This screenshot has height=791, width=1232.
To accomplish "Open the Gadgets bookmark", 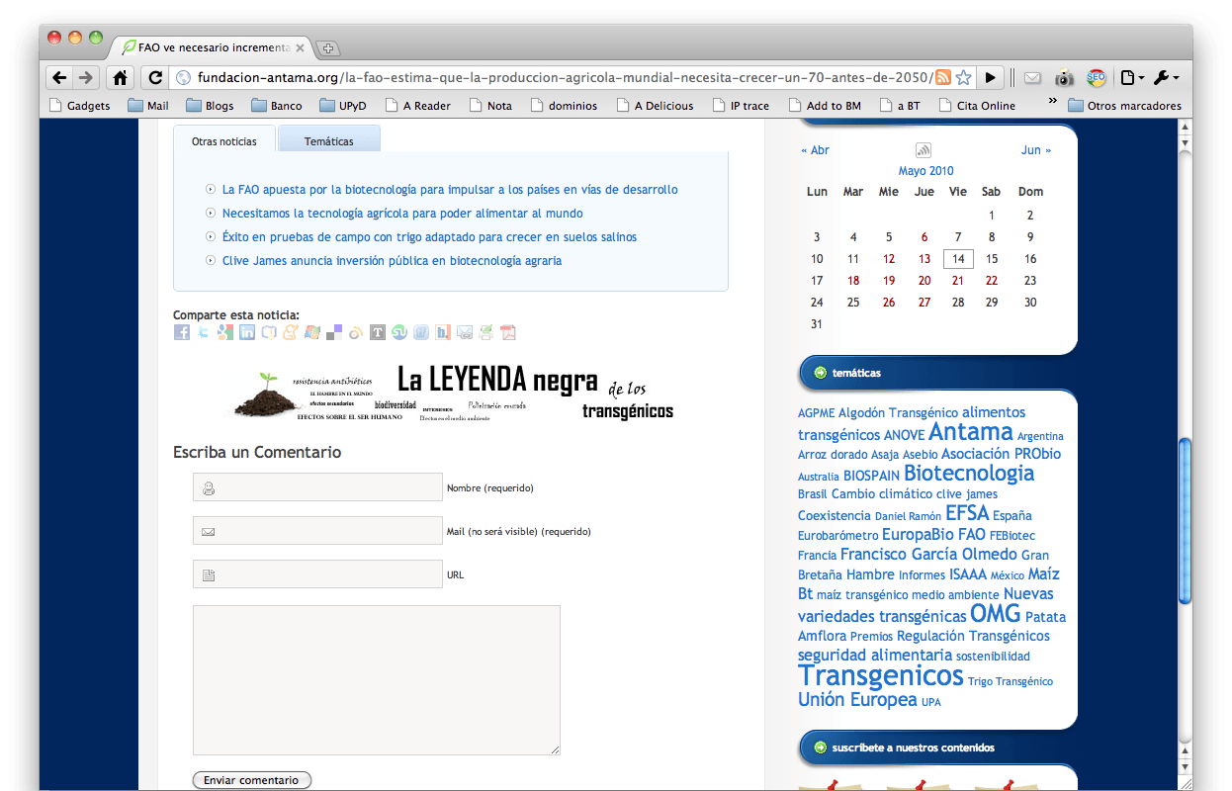I will tap(79, 106).
